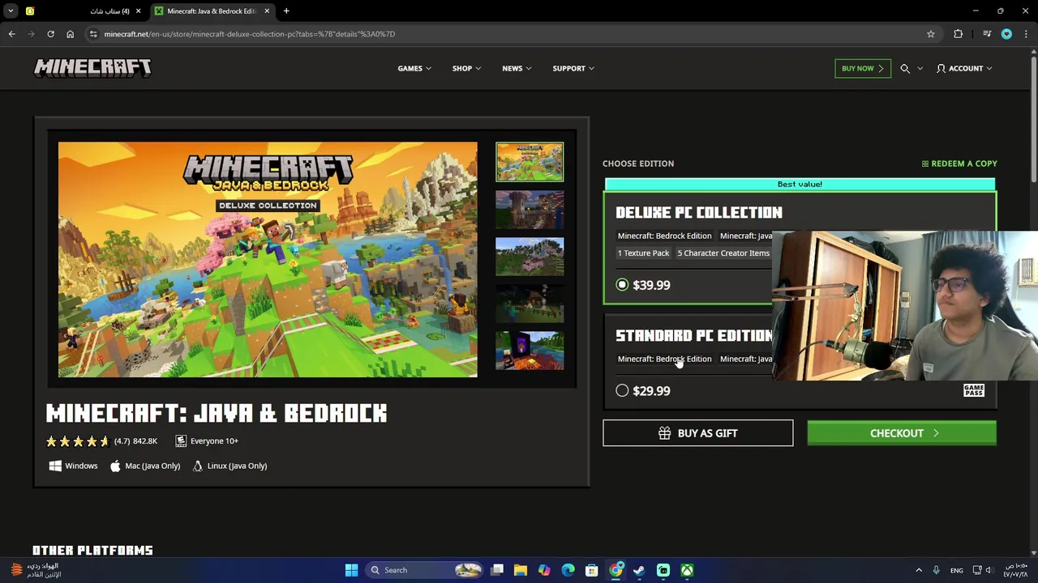Open Task View on the taskbar
Viewport: 1038px width, 583px height.
pos(497,570)
